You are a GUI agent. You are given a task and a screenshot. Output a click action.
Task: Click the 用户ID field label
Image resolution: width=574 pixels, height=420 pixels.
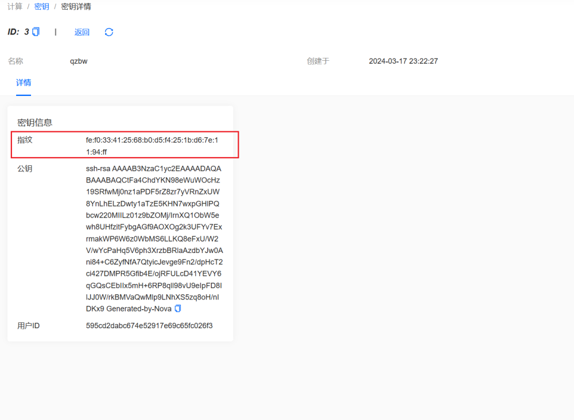coord(28,326)
